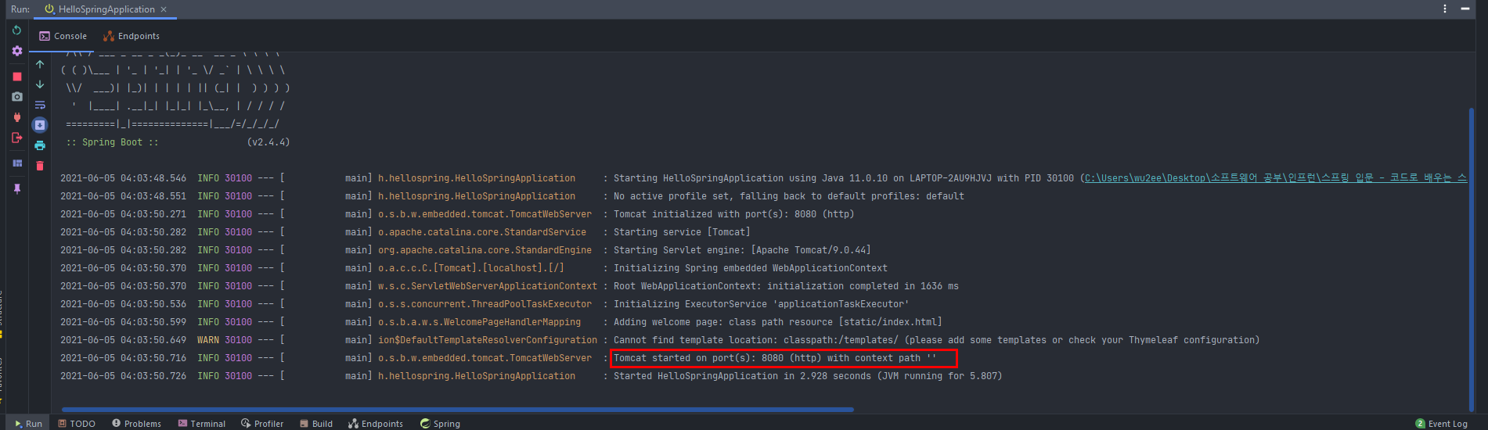1488x430 pixels.
Task: Toggle Scroll to End in console
Action: click(40, 125)
